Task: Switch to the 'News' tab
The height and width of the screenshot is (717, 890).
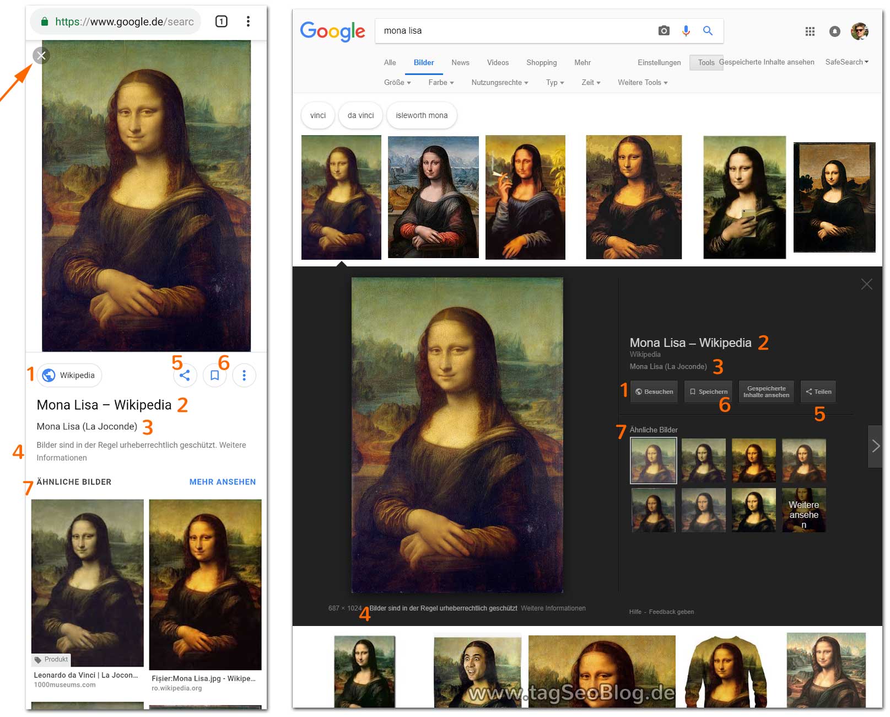Action: click(460, 62)
